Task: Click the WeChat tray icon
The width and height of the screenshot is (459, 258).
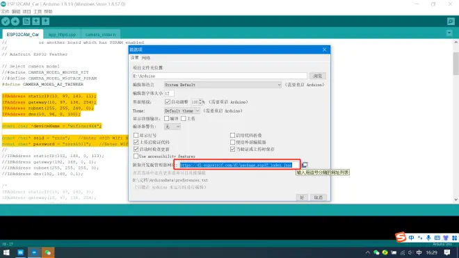Action: tap(376, 252)
